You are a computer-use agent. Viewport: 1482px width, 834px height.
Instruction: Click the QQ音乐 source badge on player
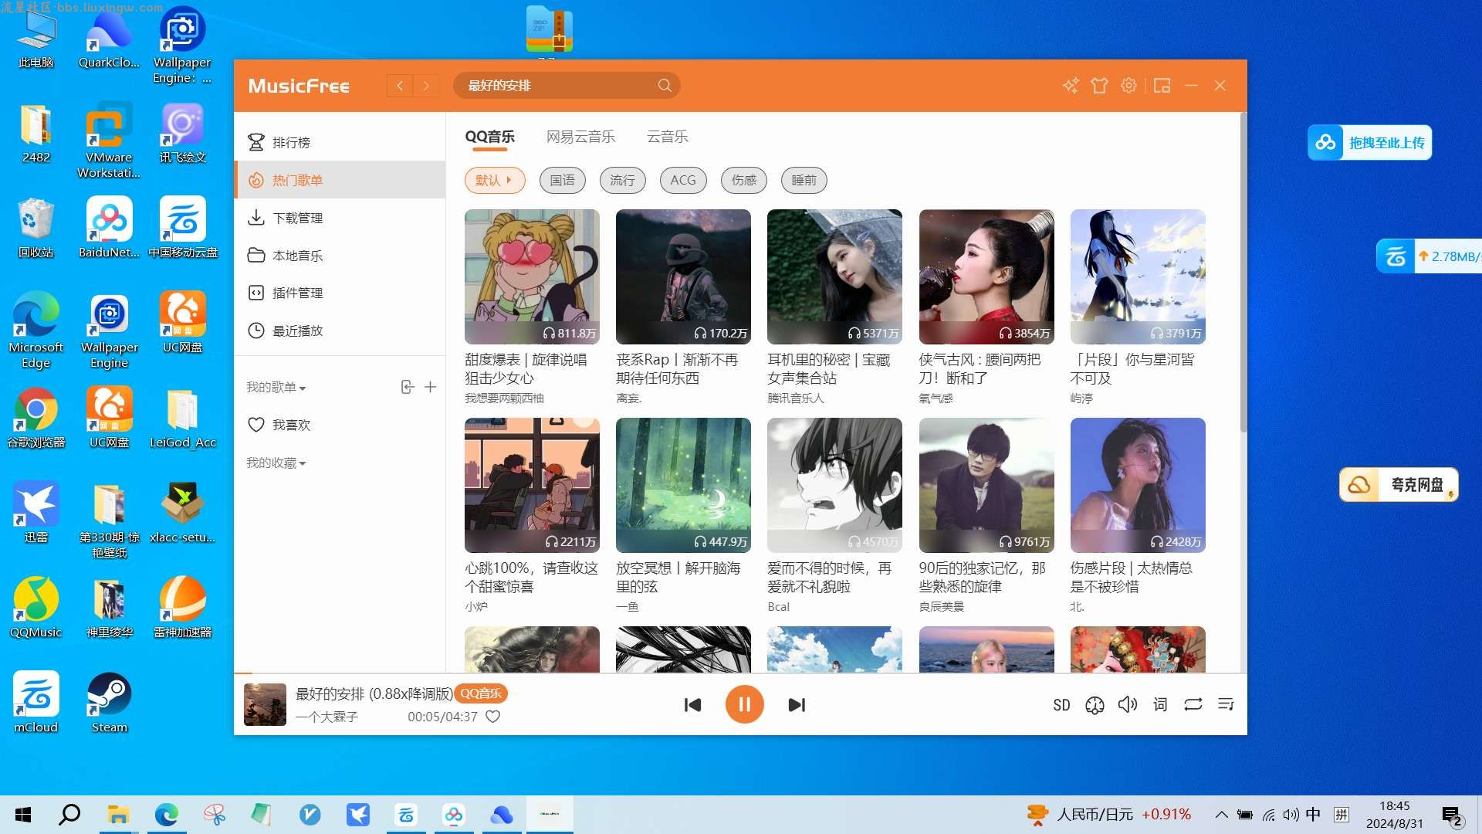[x=481, y=693]
